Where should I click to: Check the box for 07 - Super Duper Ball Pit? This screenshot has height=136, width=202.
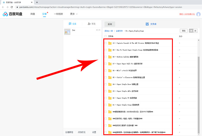coord(106,64)
